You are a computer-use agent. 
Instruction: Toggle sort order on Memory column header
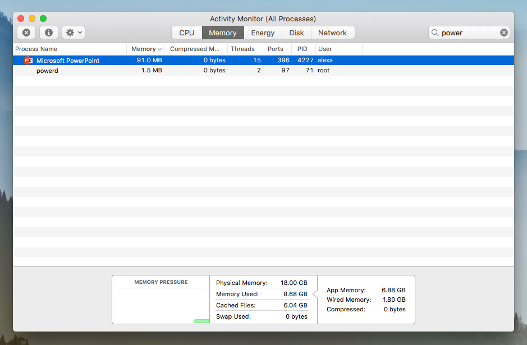click(145, 49)
